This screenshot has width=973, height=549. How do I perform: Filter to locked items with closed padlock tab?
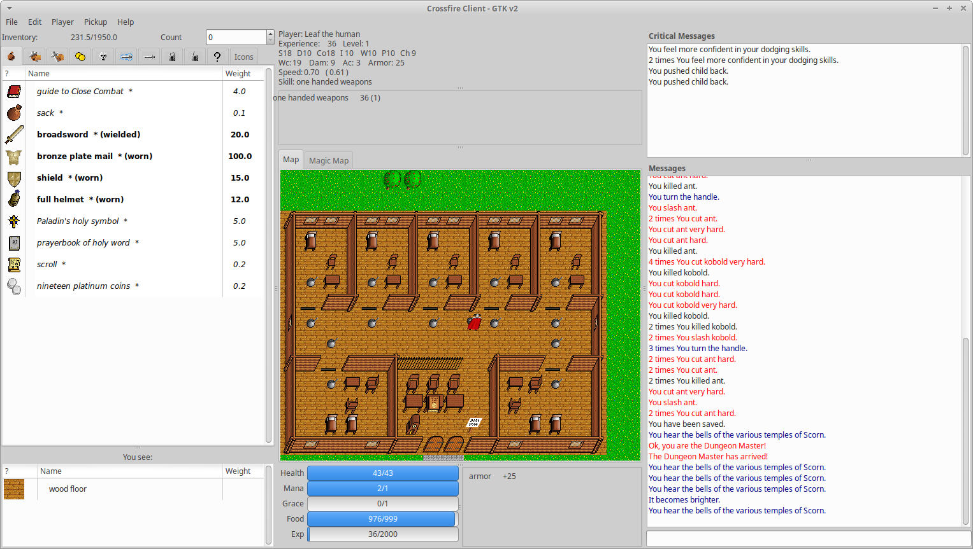pos(172,57)
